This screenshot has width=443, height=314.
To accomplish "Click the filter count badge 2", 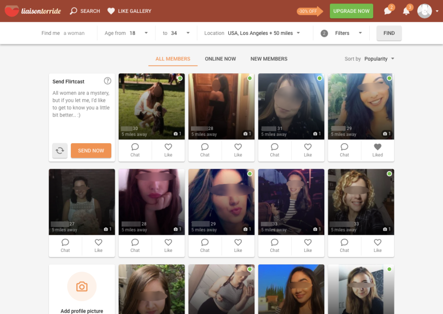I will pos(324,33).
